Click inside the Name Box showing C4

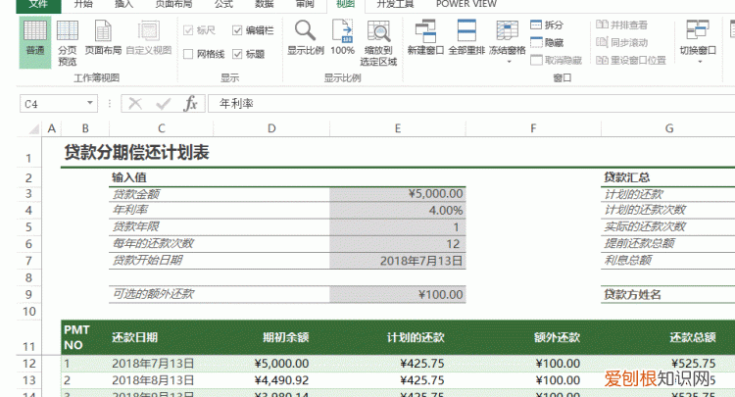[x=52, y=104]
